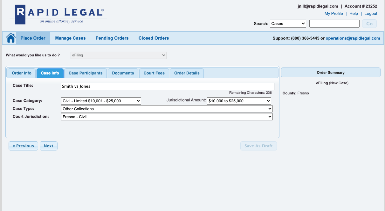Expand the eFiling service dropdown
Viewport: 385px width, 211px height.
pos(119,55)
